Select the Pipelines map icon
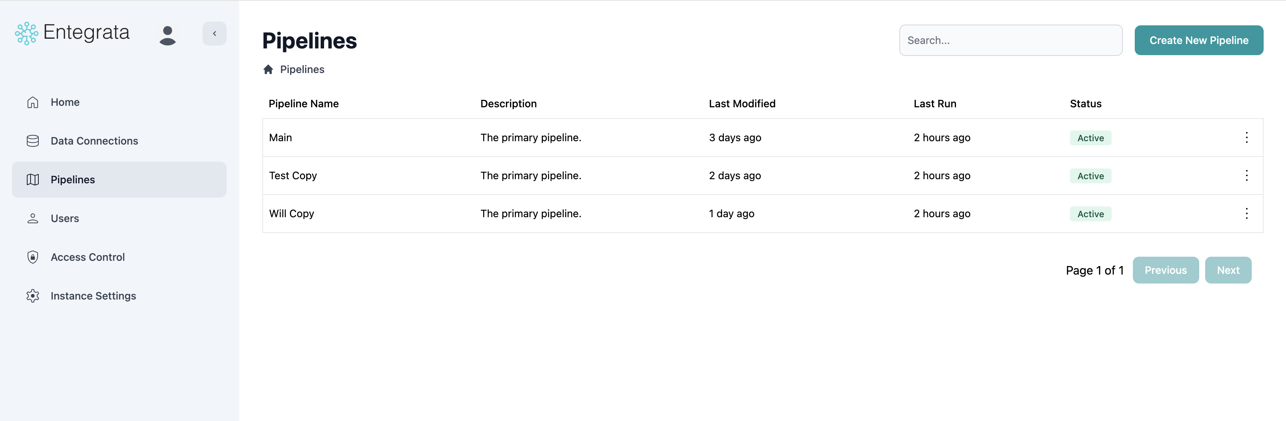Image resolution: width=1286 pixels, height=421 pixels. (x=32, y=179)
